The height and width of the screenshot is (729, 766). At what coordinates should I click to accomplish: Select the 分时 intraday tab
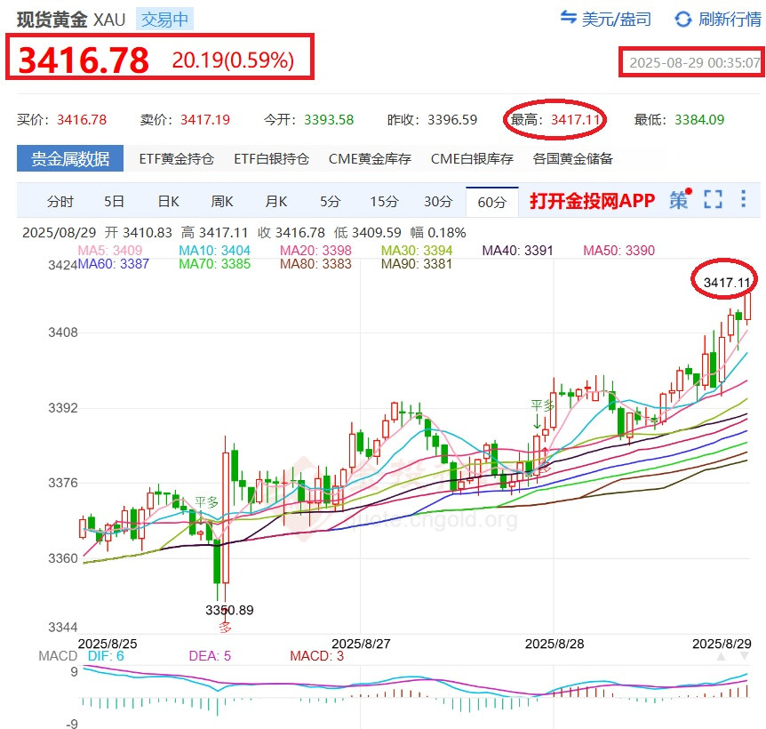(60, 201)
